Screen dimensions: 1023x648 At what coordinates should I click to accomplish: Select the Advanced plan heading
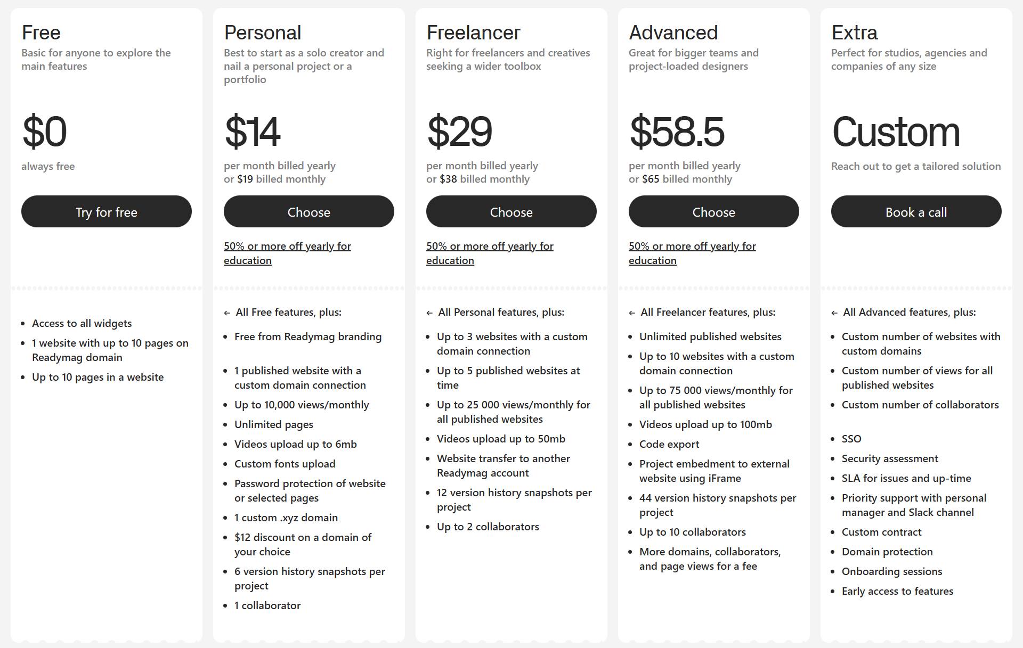coord(673,32)
